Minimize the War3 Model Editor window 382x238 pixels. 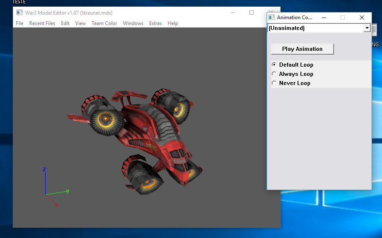coord(233,13)
